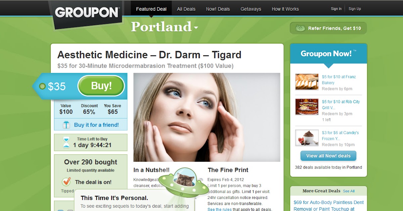
Task: Click the green Buy! button
Action: coord(101,86)
